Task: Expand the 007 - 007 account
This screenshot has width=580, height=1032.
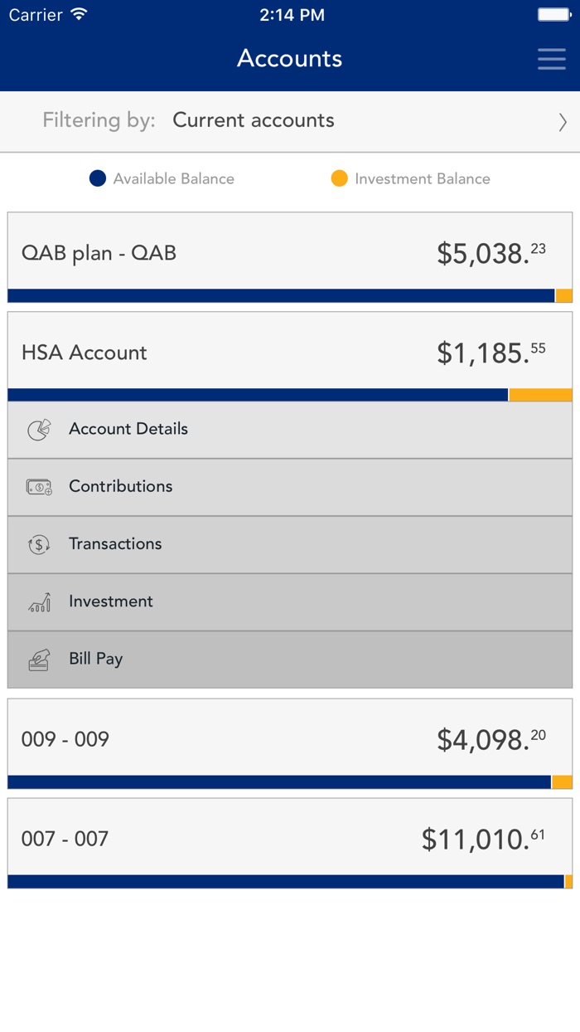Action: [x=290, y=839]
